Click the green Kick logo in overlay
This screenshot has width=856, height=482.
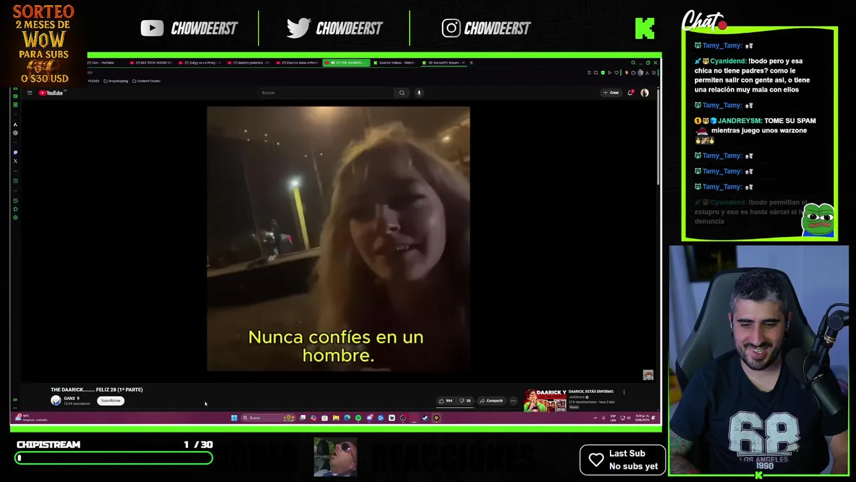point(645,28)
